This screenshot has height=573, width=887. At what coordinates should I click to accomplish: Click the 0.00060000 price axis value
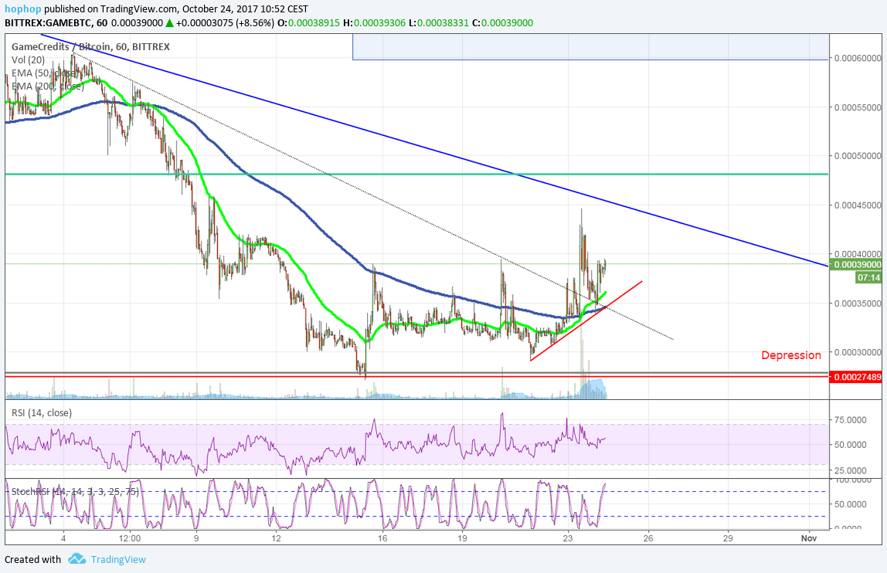[858, 58]
